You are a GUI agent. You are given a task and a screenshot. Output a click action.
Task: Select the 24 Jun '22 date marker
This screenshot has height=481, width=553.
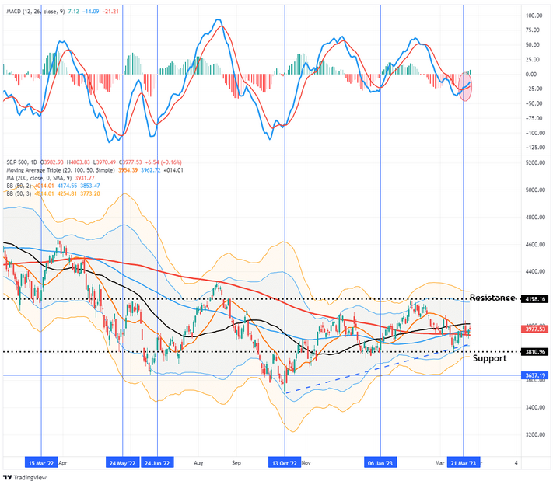[157, 462]
